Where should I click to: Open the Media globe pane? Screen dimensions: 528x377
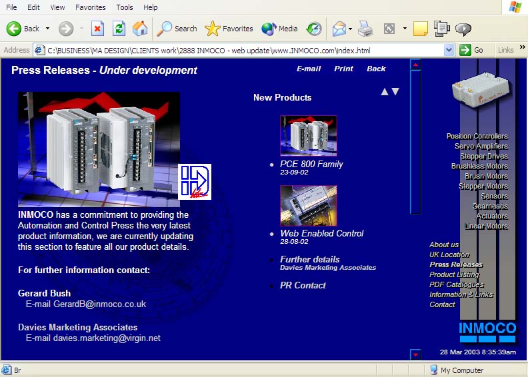tap(279, 29)
